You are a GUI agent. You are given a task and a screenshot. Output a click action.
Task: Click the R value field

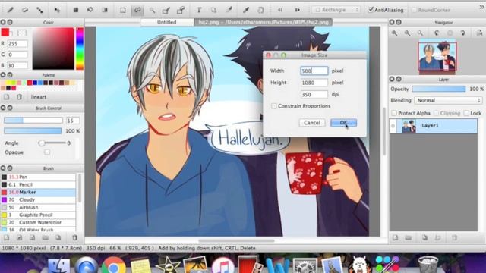[x=17, y=44]
